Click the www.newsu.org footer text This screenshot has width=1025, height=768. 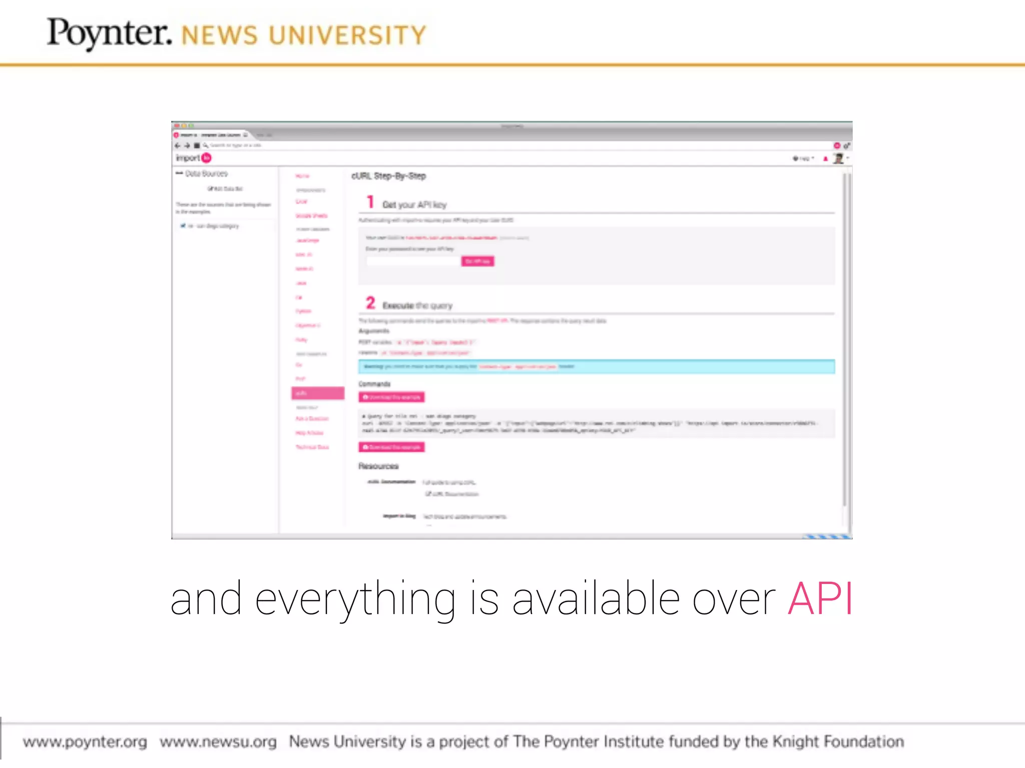(x=218, y=741)
